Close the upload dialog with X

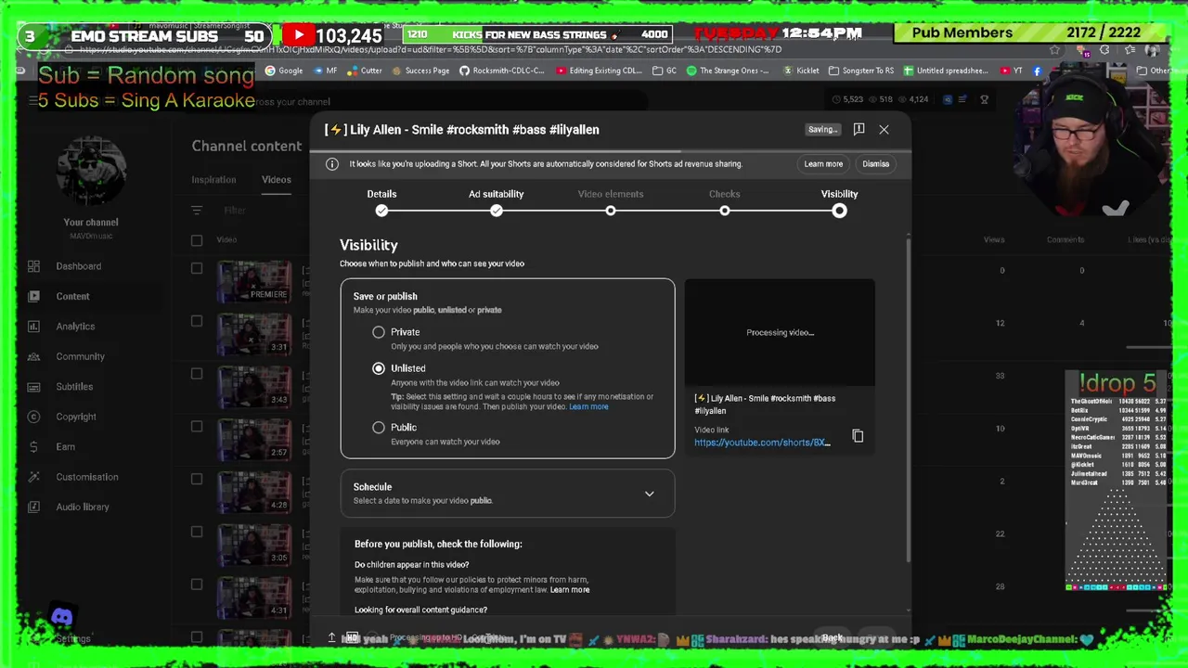click(x=884, y=130)
